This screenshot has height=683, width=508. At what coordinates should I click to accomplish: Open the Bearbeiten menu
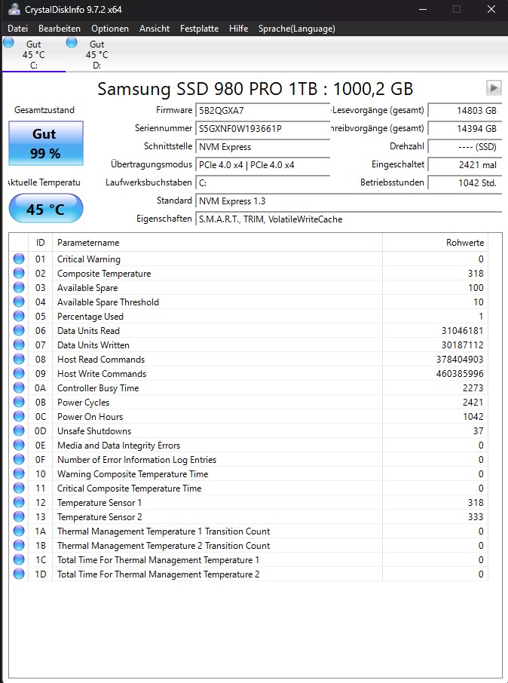point(60,29)
